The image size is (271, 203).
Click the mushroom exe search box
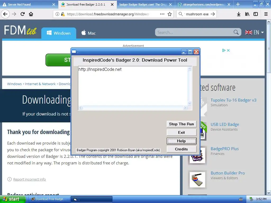[197, 14]
